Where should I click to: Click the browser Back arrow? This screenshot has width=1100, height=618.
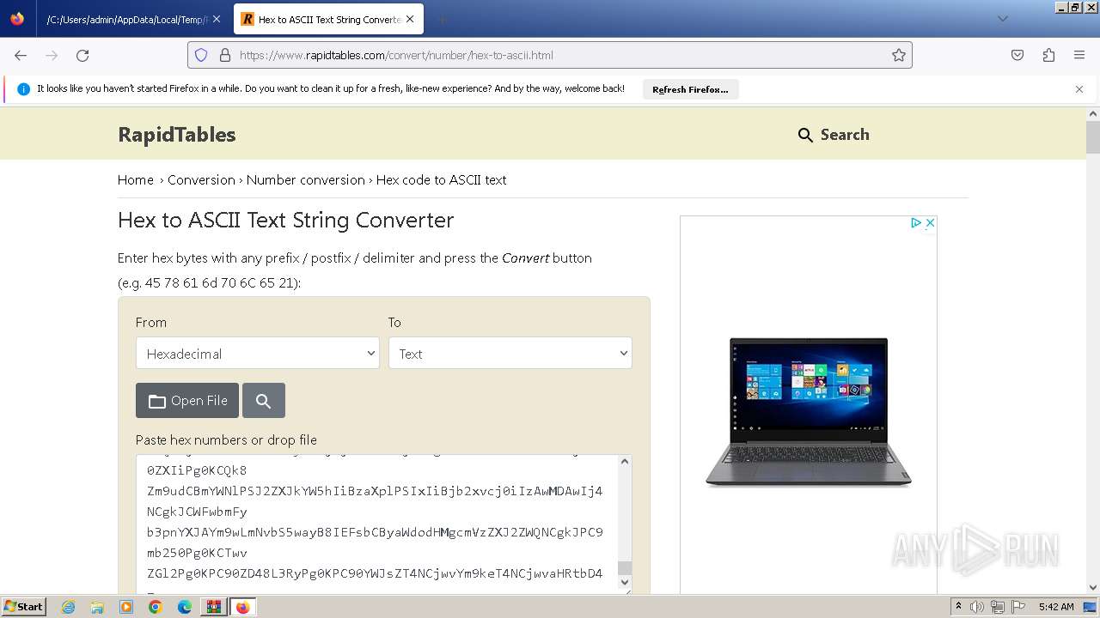(x=21, y=55)
